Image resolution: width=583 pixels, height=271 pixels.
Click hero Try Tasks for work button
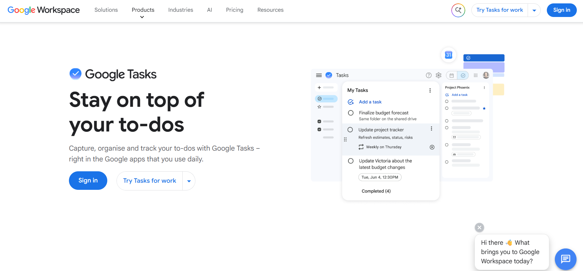(x=150, y=181)
